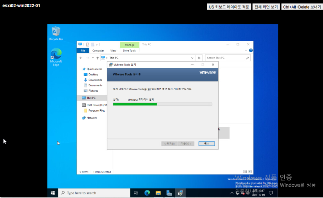Image resolution: width=323 pixels, height=198 pixels.
Task: Refresh the This PC view
Action: coord(199,58)
